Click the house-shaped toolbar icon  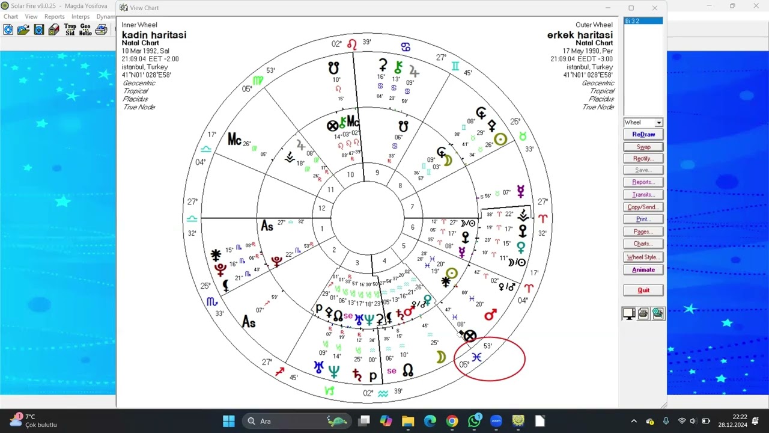pyautogui.click(x=54, y=29)
